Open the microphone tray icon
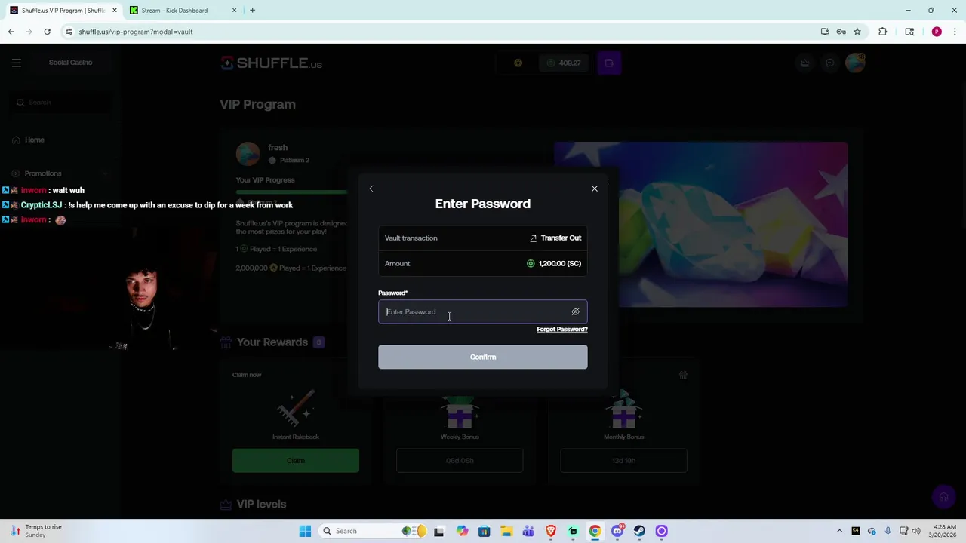 (888, 531)
